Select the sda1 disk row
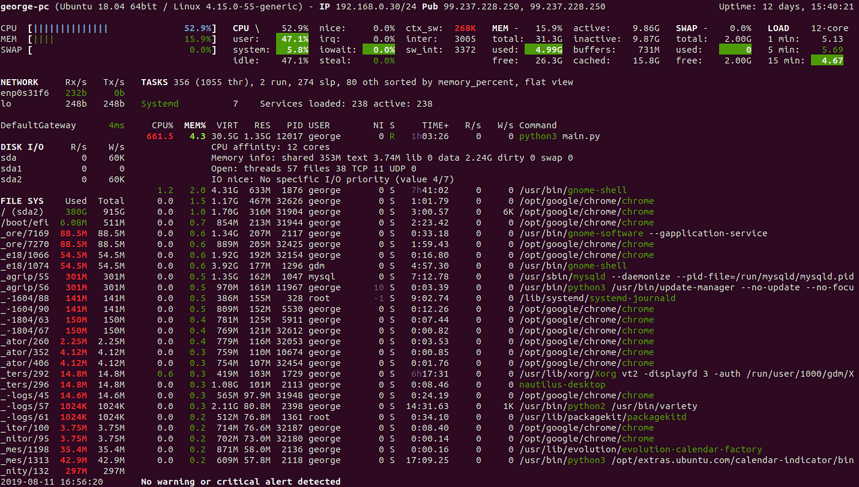 click(63, 169)
